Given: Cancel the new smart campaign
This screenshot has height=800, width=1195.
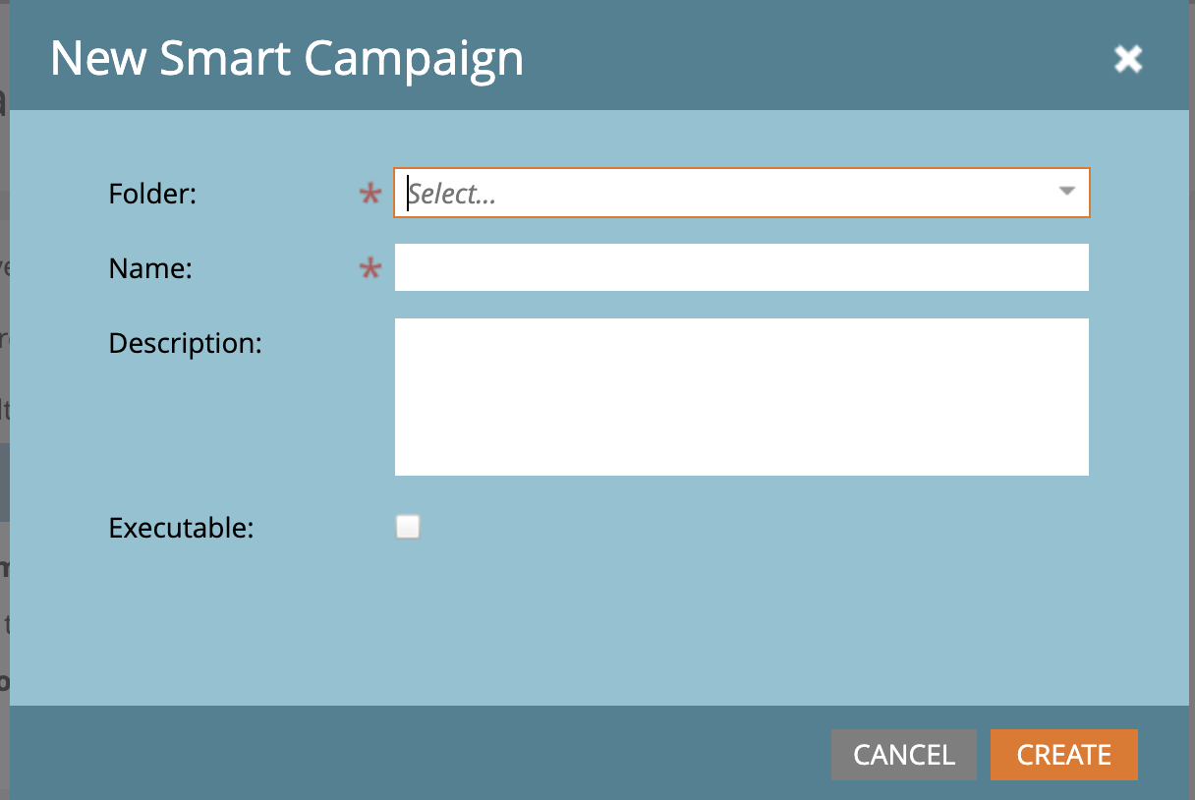Looking at the screenshot, I should click(904, 755).
